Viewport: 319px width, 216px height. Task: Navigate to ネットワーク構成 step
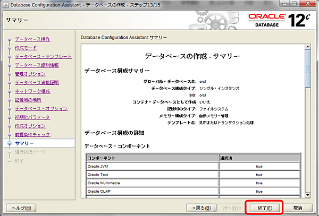pos(32,91)
